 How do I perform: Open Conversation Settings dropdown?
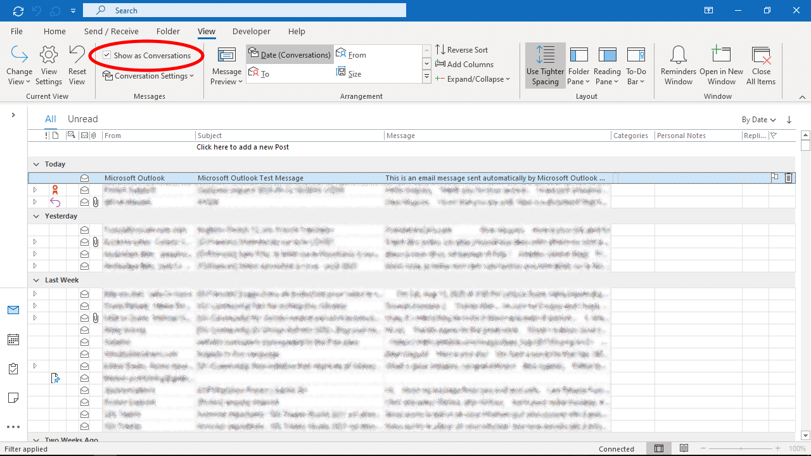[148, 76]
